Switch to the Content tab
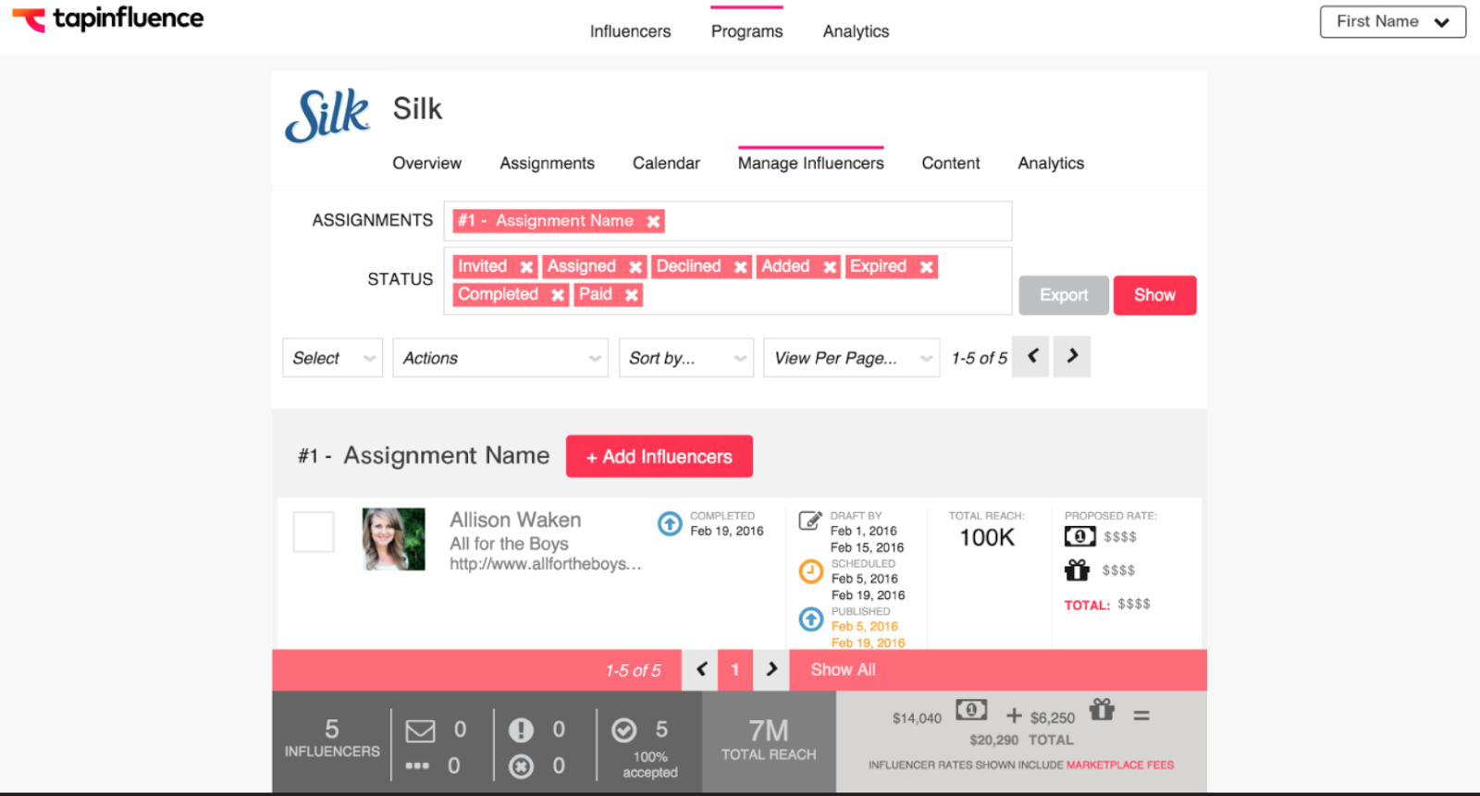Screen dimensions: 1480x796 coord(951,164)
